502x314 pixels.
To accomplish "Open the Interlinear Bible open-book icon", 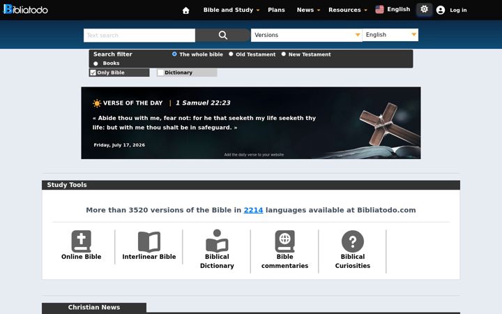I will pos(149,241).
